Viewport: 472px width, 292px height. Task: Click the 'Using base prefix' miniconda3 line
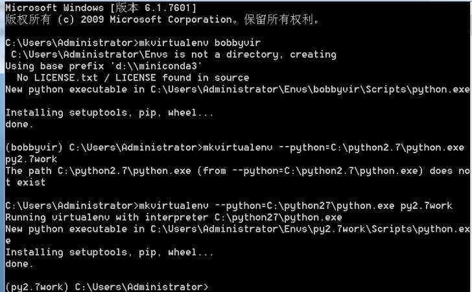point(104,66)
